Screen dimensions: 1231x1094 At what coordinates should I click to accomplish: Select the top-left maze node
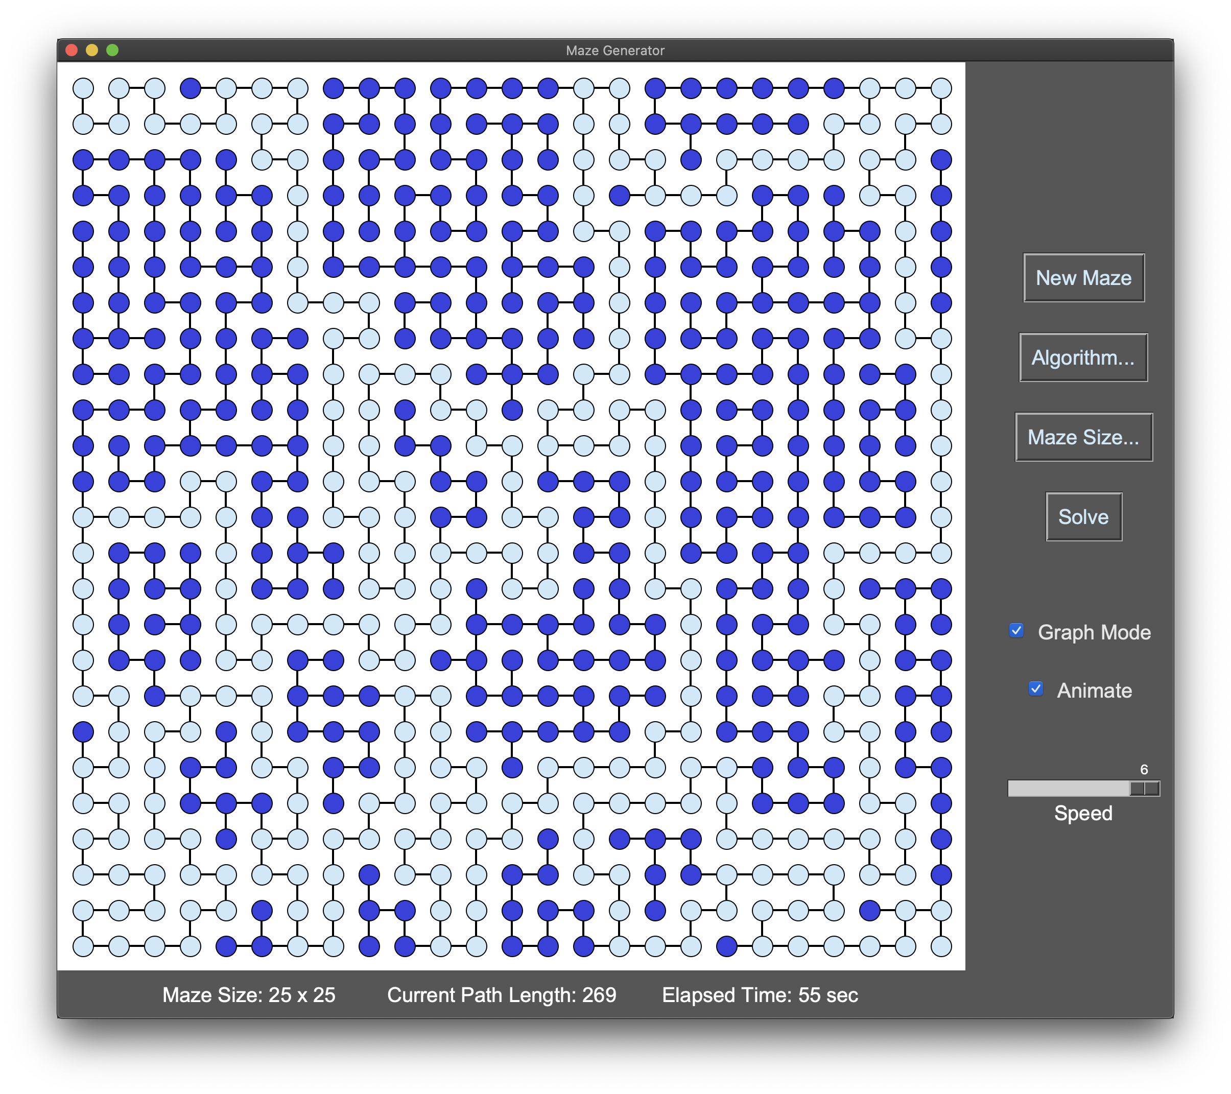[83, 88]
